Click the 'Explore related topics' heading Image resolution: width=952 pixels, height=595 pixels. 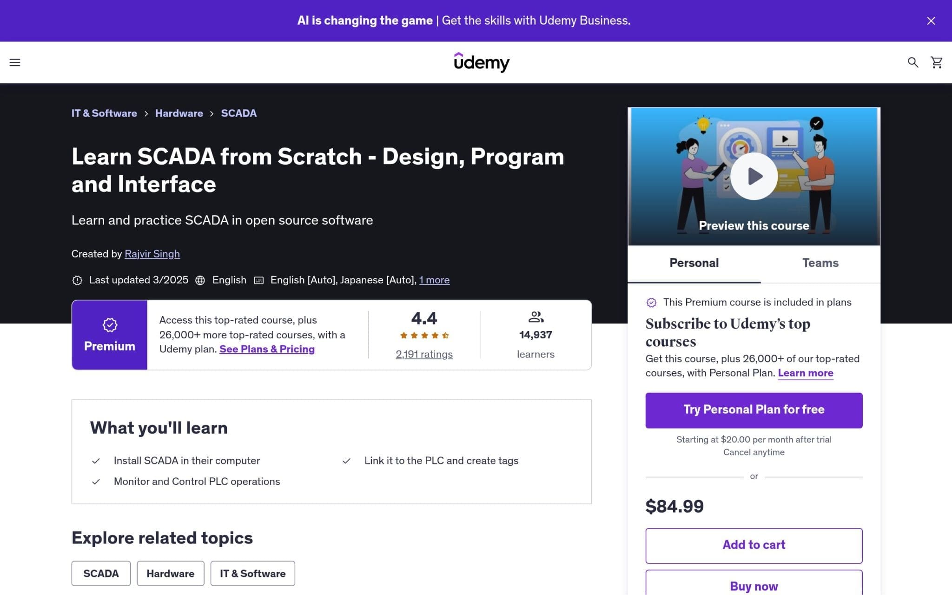[162, 538]
